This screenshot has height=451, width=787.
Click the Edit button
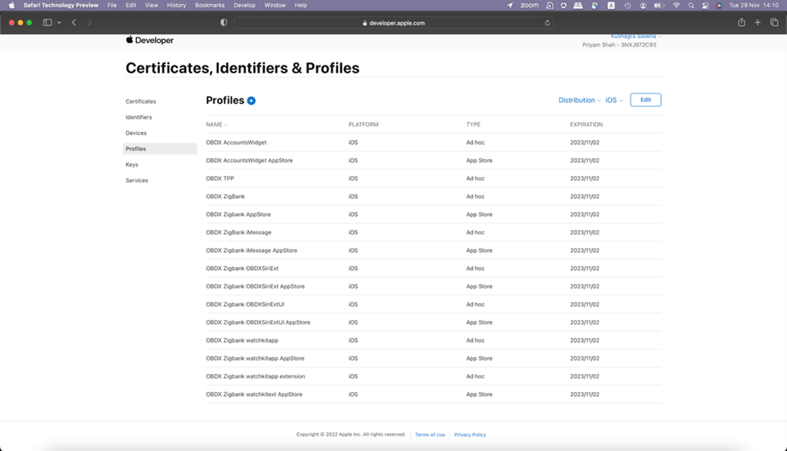tap(646, 100)
